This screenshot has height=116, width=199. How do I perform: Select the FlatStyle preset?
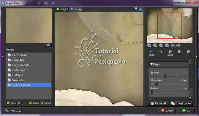coord(29,75)
